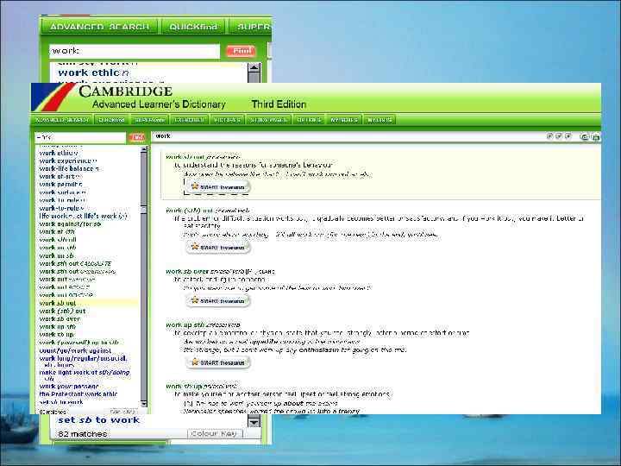Click scroll-up arrow of back window list
This screenshot has width=621, height=466.
point(254,68)
